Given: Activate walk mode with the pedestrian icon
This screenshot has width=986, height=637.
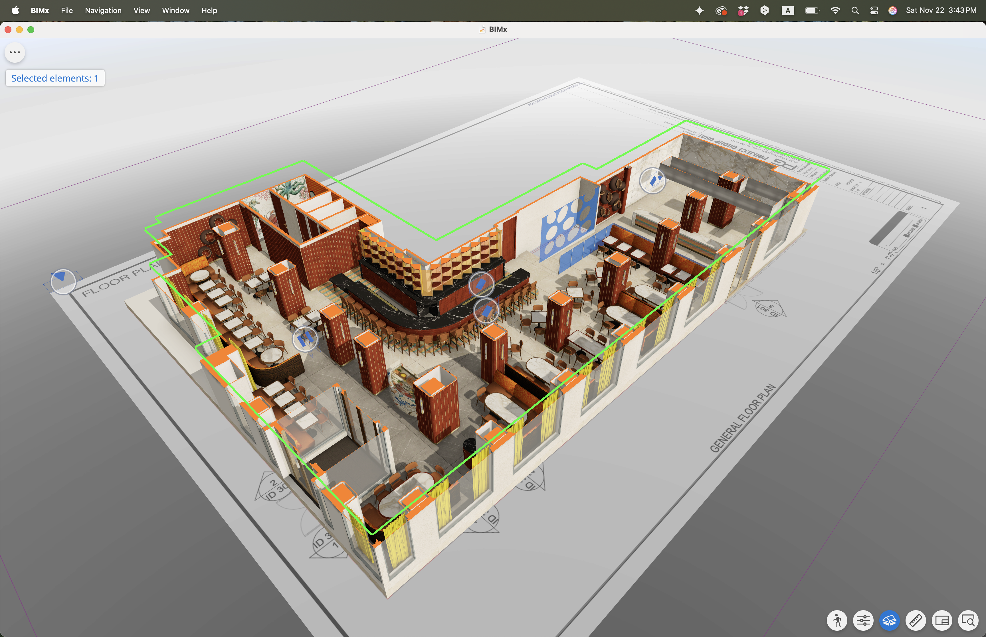Looking at the screenshot, I should [837, 620].
